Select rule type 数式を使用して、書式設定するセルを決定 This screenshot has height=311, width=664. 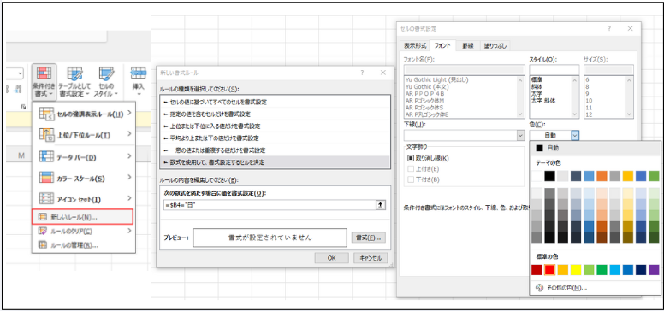click(275, 161)
